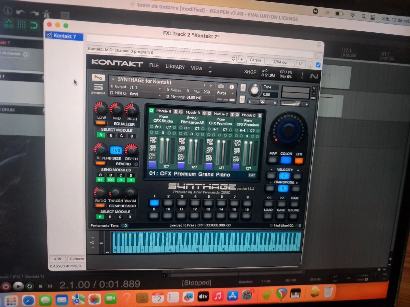This screenshot has height=307, width=410.
Task: Toggle the Reverb on/off orange switch
Action: click(x=101, y=163)
